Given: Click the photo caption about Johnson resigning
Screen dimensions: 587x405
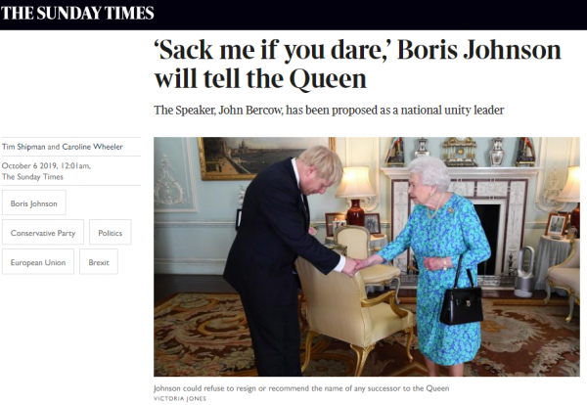Looking at the screenshot, I should (301, 388).
